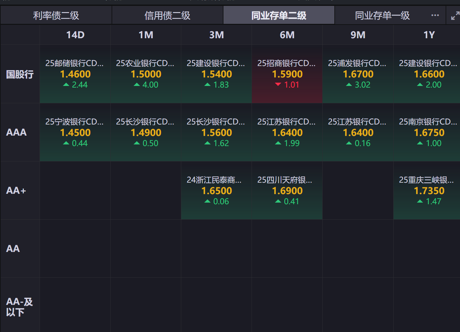Open the more tabs ellipsis menu
This screenshot has width=460, height=332.
pos(435,15)
